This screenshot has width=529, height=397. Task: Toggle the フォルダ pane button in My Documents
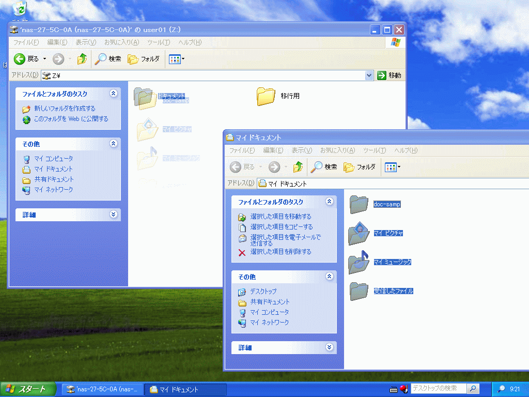click(x=360, y=167)
